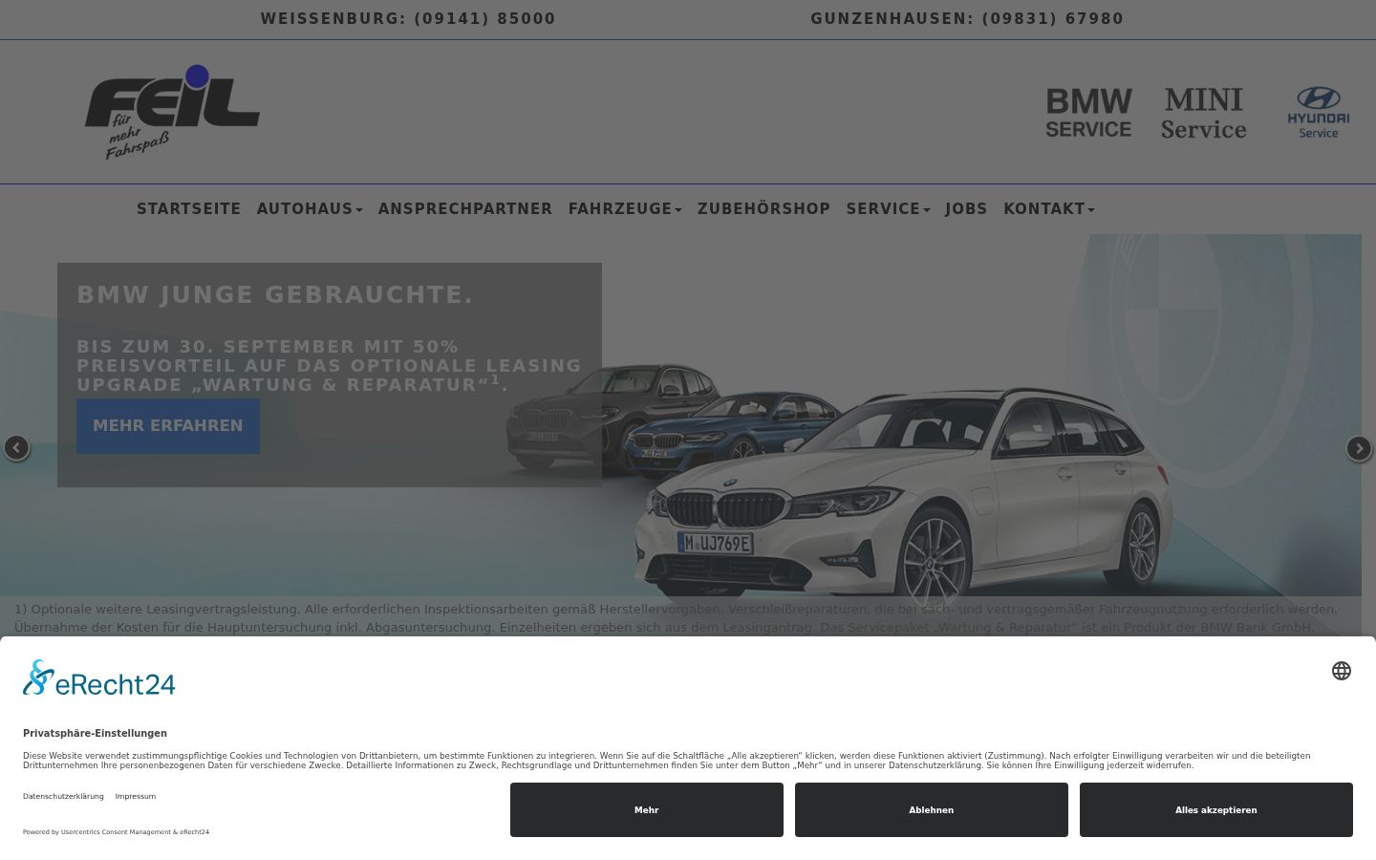Open the Impressum link
The width and height of the screenshot is (1376, 860).
(x=136, y=796)
